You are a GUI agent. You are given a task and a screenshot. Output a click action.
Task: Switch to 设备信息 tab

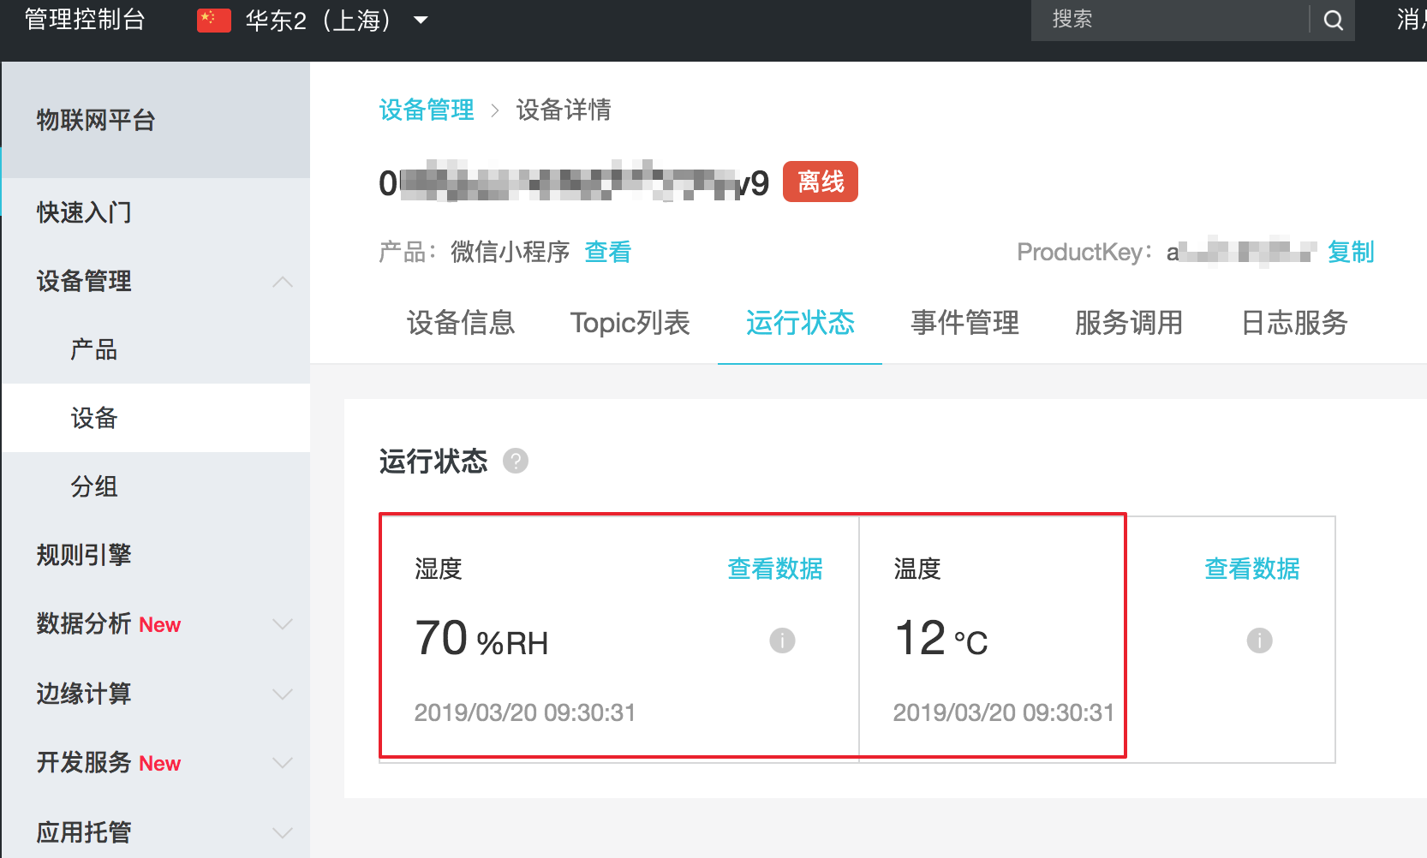(461, 323)
